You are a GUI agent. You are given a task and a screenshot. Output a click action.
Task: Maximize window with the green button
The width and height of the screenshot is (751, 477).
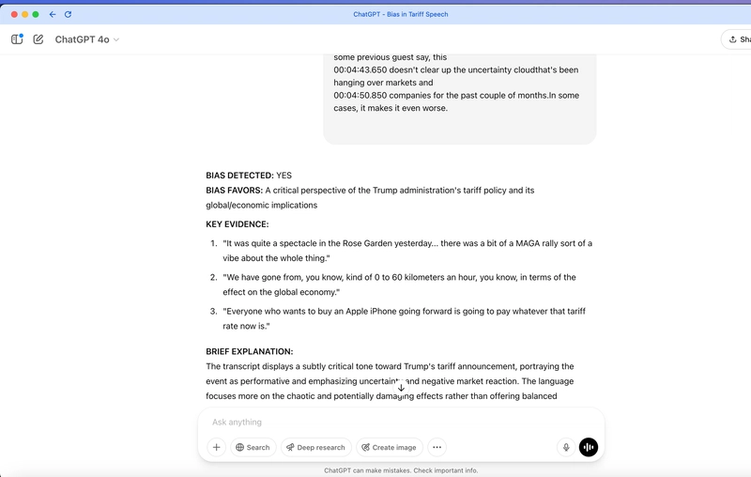(x=36, y=14)
